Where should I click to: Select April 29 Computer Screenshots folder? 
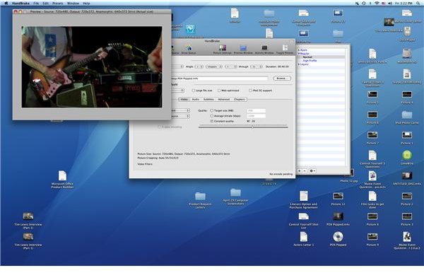(x=235, y=197)
